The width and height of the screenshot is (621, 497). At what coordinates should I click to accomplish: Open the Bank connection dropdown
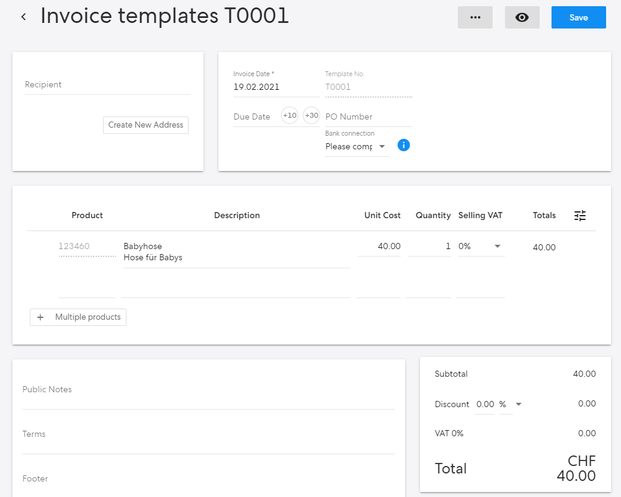357,147
